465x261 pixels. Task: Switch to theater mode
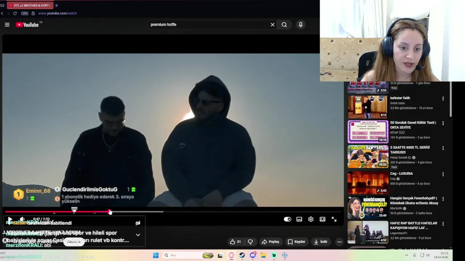pyautogui.click(x=322, y=219)
